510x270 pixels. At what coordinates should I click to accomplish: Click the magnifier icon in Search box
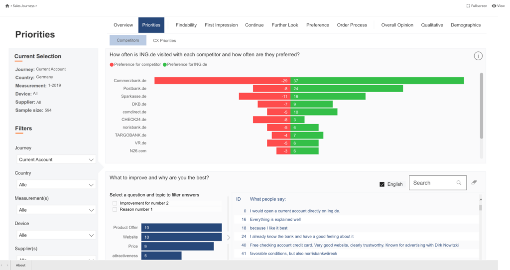(x=459, y=183)
